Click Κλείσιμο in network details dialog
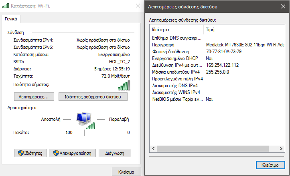Image resolution: width=290 pixels, height=176 pixels. [270, 165]
